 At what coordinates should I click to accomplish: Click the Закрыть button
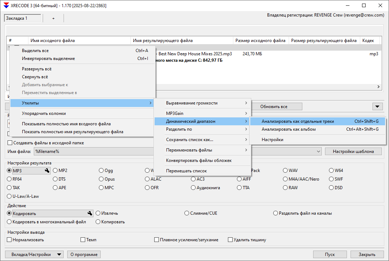tap(367, 255)
